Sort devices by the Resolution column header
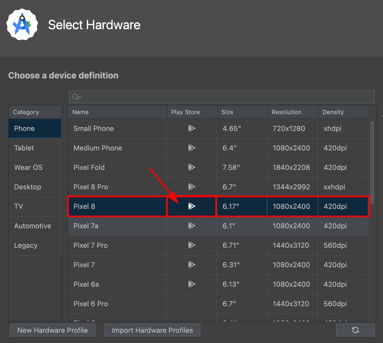Screen dimensions: 383x343 click(x=286, y=112)
